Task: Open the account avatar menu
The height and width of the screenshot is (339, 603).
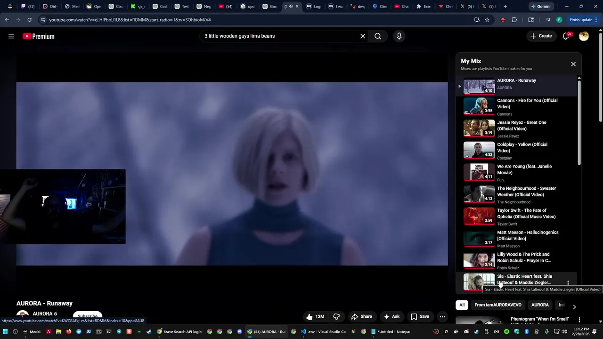Action: [x=584, y=36]
